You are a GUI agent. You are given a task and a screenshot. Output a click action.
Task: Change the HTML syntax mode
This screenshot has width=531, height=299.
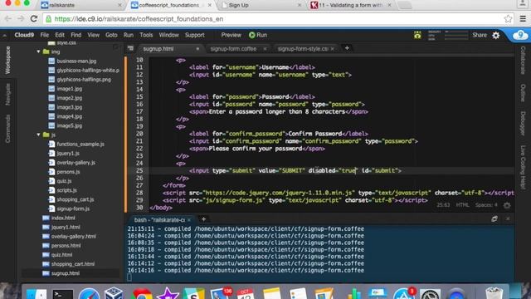point(462,205)
